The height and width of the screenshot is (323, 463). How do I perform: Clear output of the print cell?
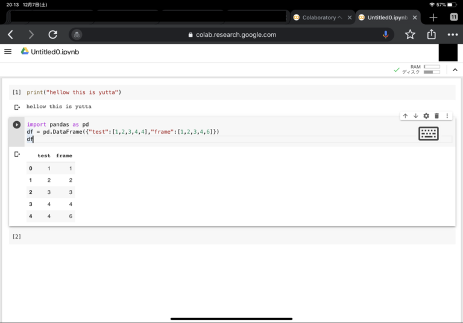(17, 107)
